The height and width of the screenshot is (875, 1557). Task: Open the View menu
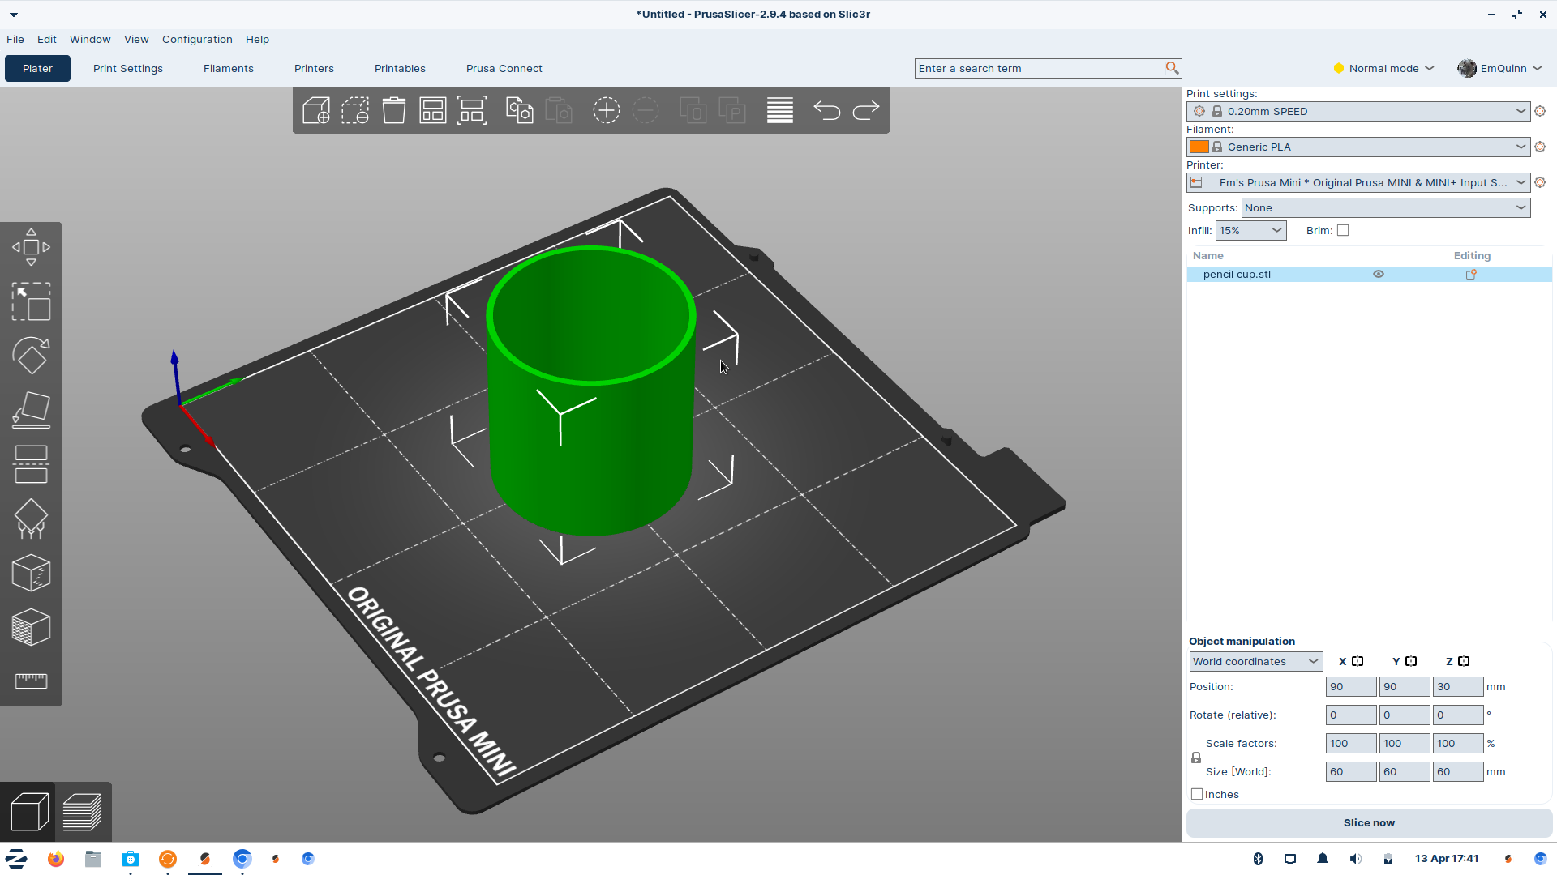click(x=136, y=39)
